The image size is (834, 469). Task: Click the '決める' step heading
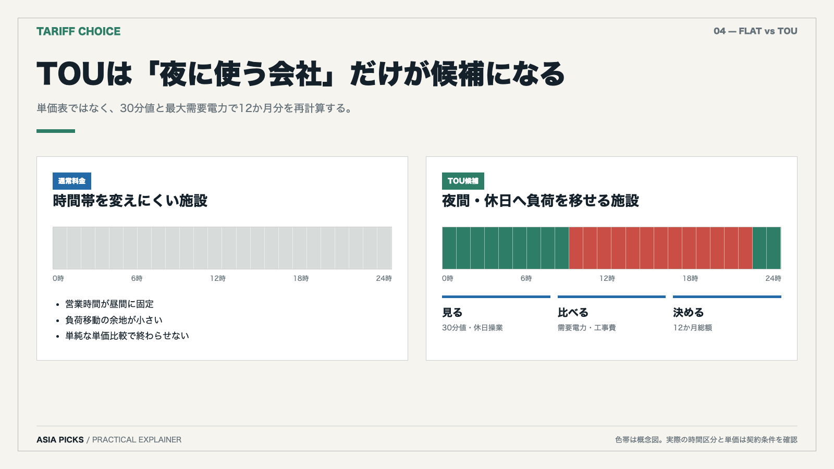coord(689,313)
